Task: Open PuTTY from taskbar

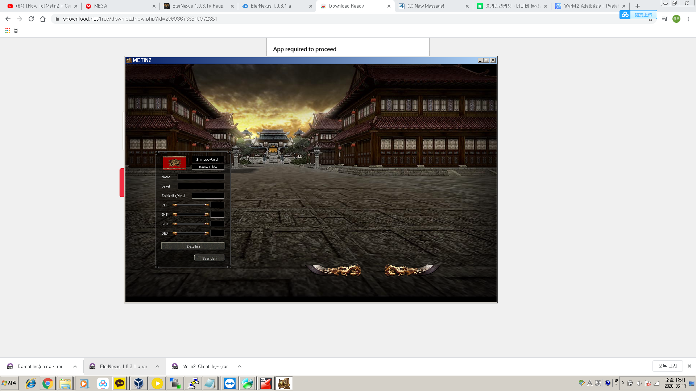Action: click(194, 383)
